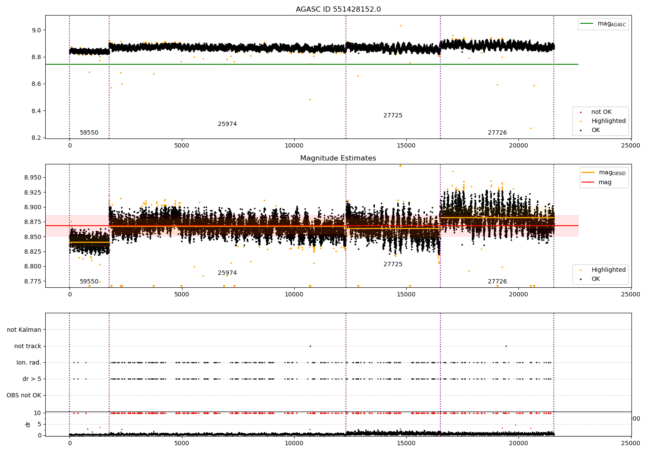Click y-axis tick 8.875 in middle plot
Viewport: 647px width, 453px height.
(x=33, y=222)
